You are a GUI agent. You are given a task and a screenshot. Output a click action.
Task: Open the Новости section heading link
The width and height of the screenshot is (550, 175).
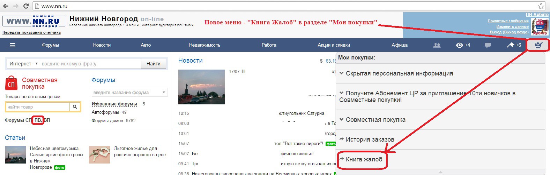tap(191, 61)
